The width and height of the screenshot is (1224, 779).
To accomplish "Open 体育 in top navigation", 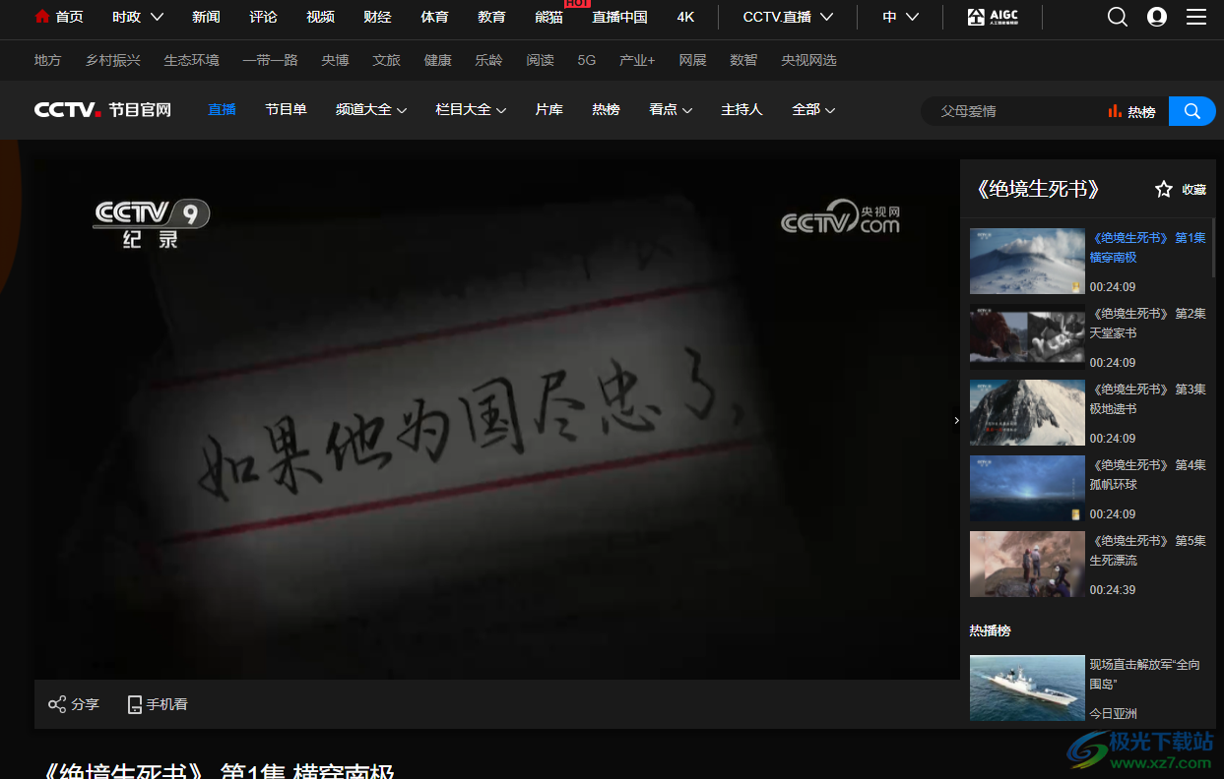I will point(434,17).
